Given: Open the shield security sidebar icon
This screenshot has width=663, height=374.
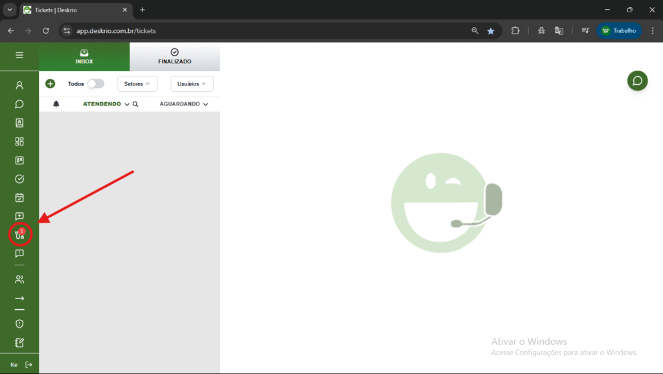Looking at the screenshot, I should click(19, 324).
